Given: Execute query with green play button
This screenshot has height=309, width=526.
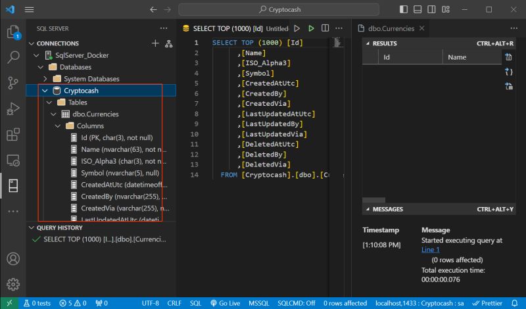Looking at the screenshot, I should click(x=311, y=28).
